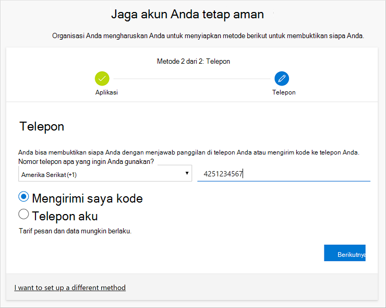Click 'Tarif pesan dan data mungkin berlaku.' note
The height and width of the screenshot is (308, 386).
[x=75, y=231]
